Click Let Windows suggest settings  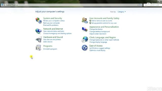click(100, 48)
